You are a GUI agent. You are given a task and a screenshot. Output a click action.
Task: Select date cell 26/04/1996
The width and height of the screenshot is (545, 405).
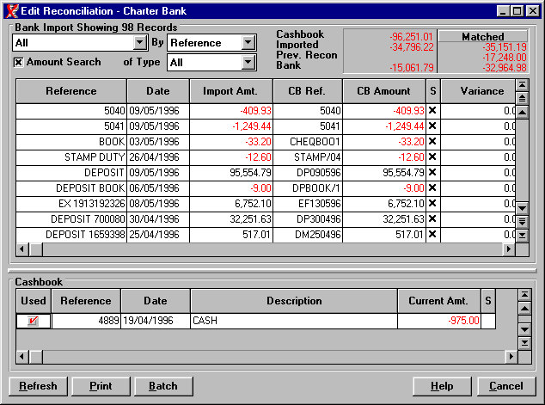point(158,157)
